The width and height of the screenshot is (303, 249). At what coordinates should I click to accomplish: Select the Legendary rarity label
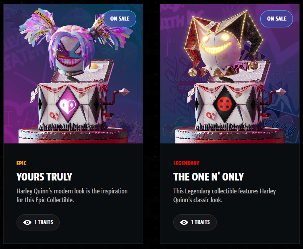[x=186, y=163]
